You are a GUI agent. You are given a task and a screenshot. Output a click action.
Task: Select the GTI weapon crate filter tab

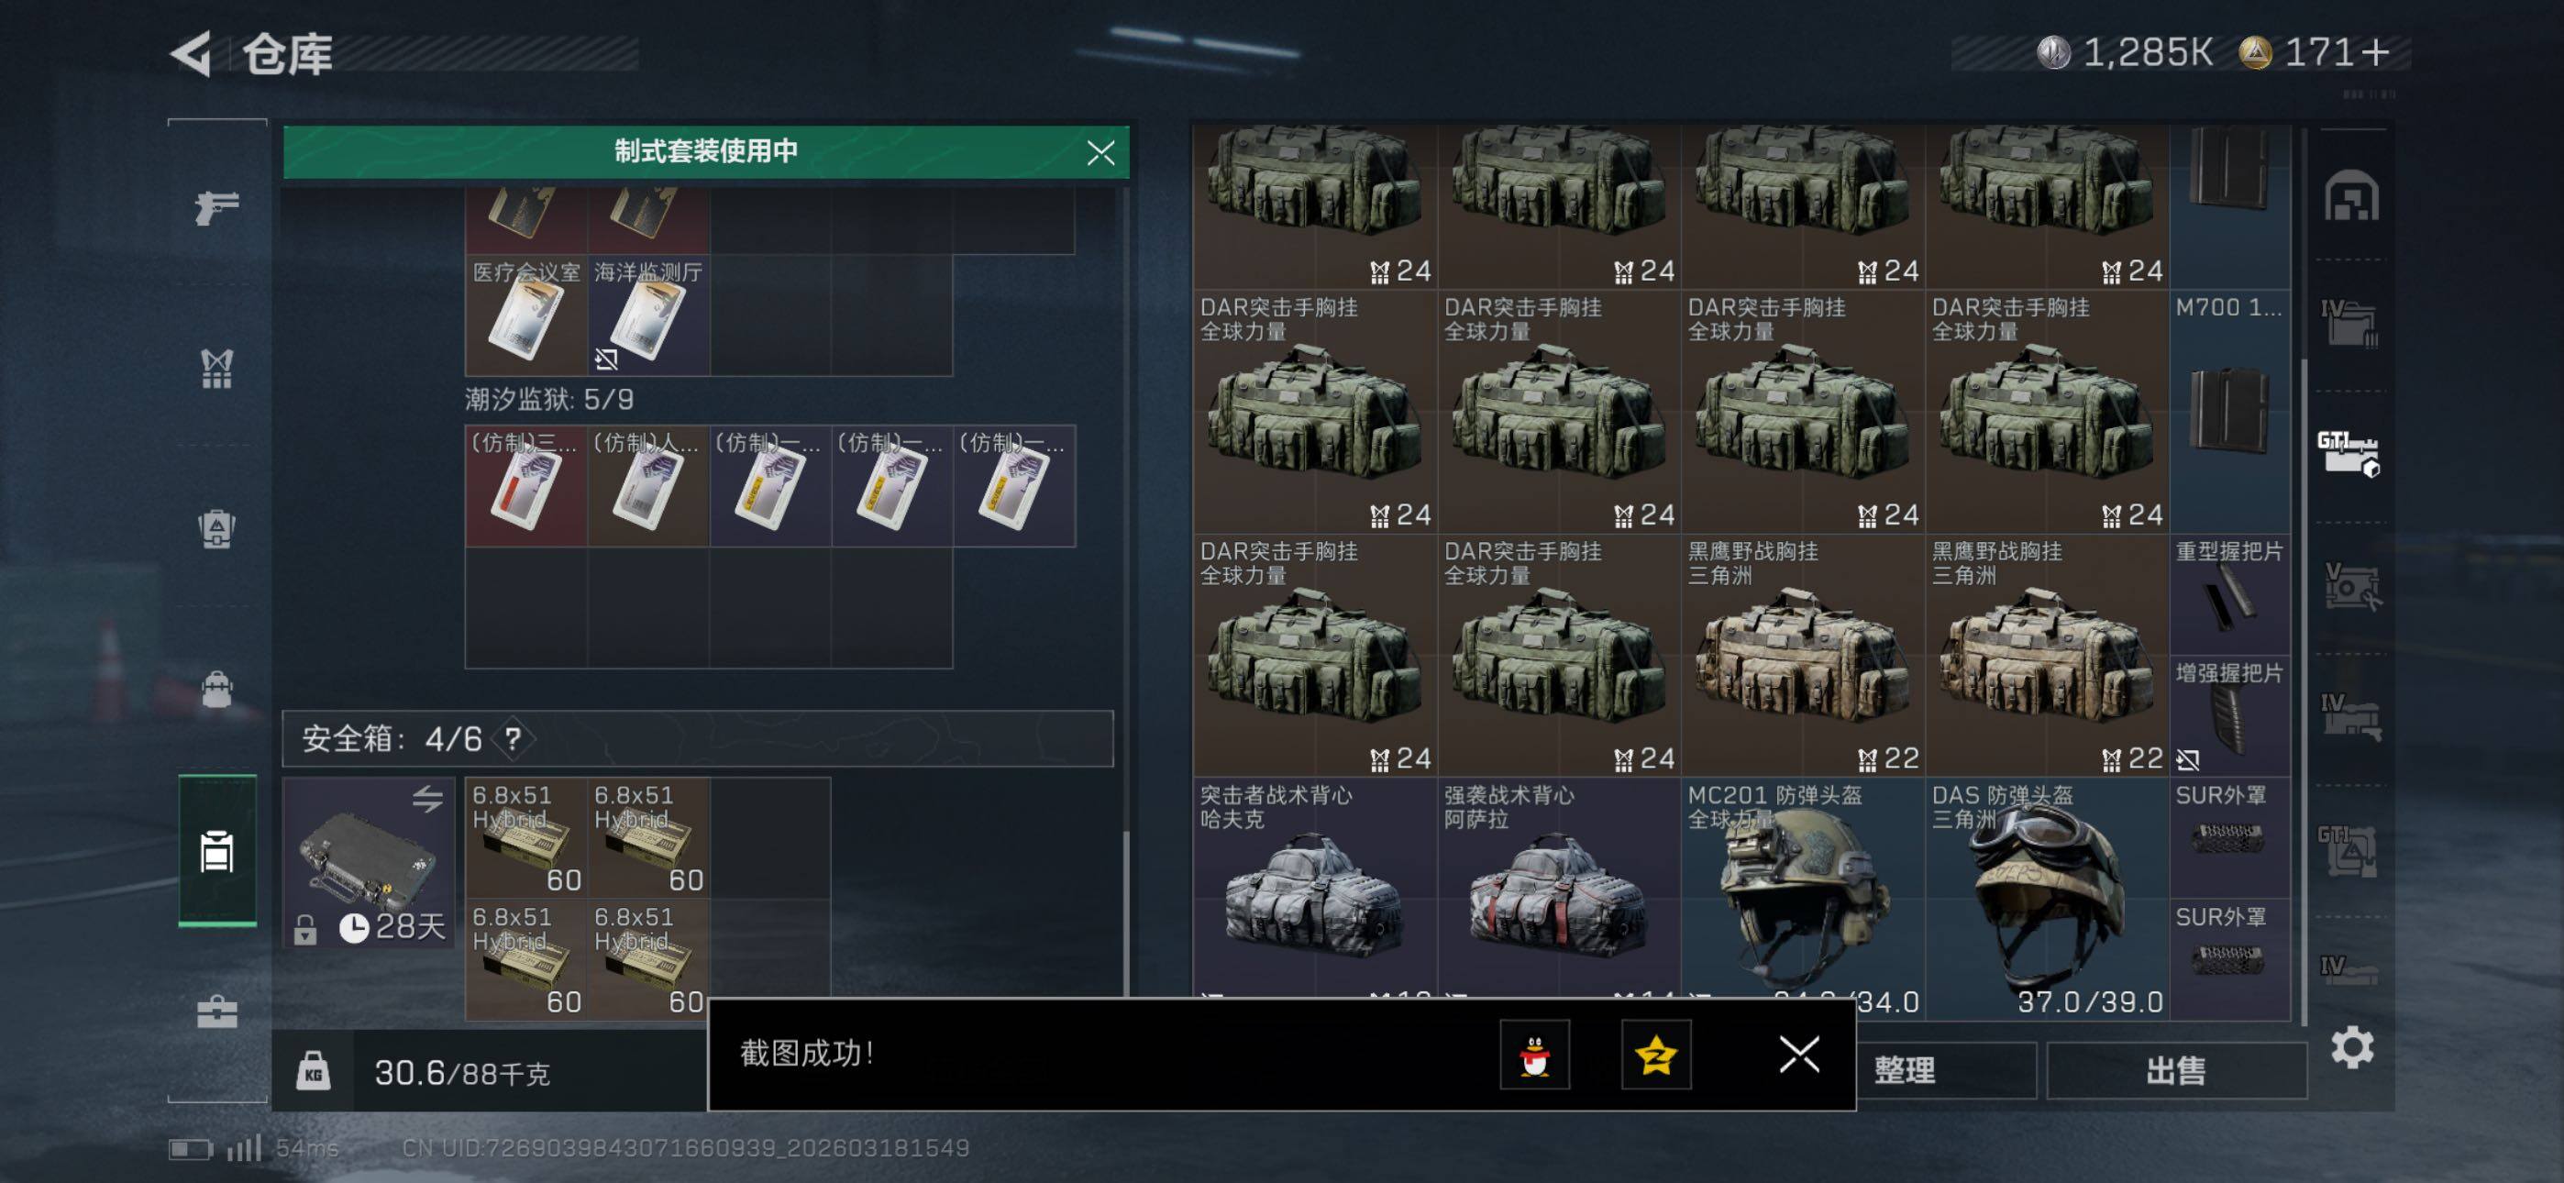(x=2349, y=454)
